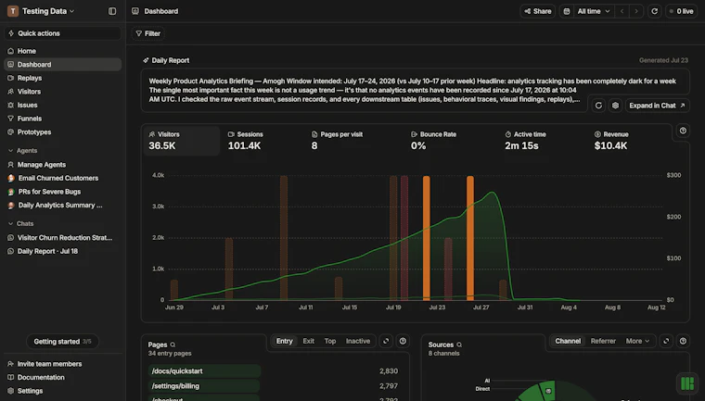The image size is (705, 401).
Task: Search sources with magnifier icon
Action: (x=459, y=345)
